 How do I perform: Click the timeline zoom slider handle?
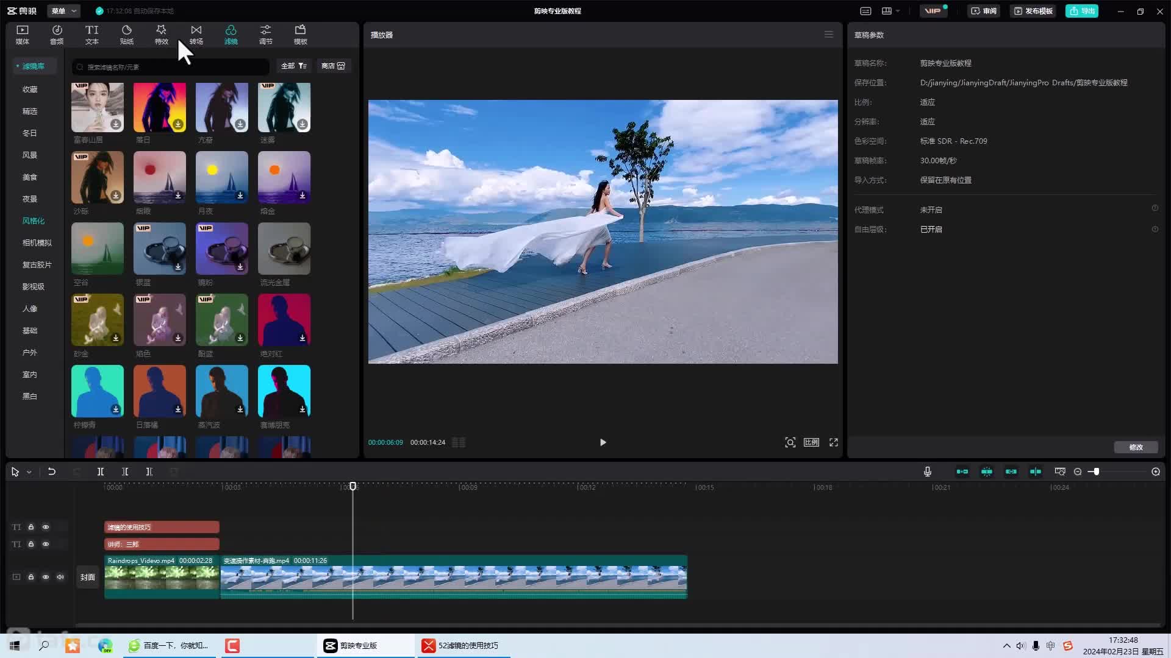coord(1096,472)
